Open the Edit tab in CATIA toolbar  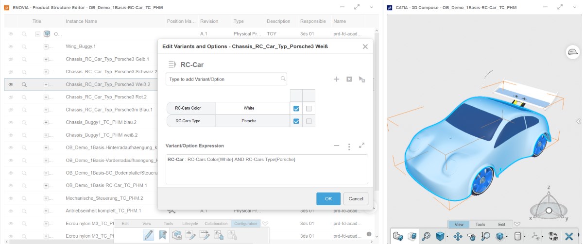coord(502,225)
